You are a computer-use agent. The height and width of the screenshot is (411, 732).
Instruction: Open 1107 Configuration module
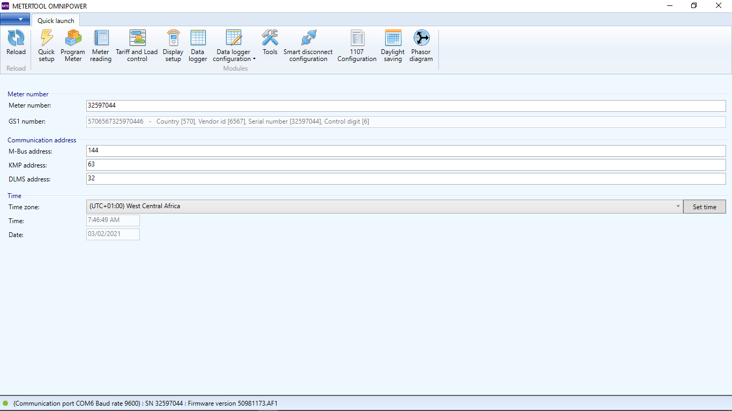coord(357,45)
